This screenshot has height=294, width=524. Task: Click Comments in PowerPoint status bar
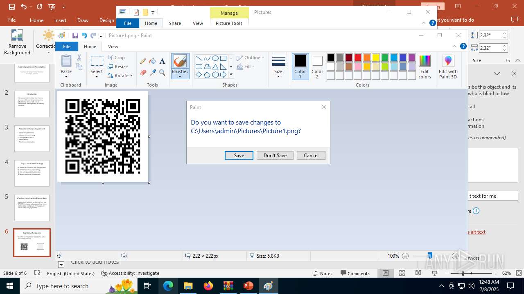point(355,273)
